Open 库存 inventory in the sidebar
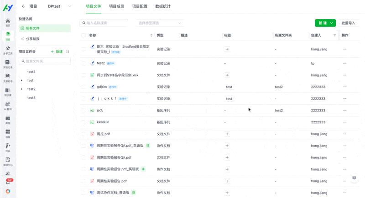The width and height of the screenshot is (365, 198). pos(8,120)
